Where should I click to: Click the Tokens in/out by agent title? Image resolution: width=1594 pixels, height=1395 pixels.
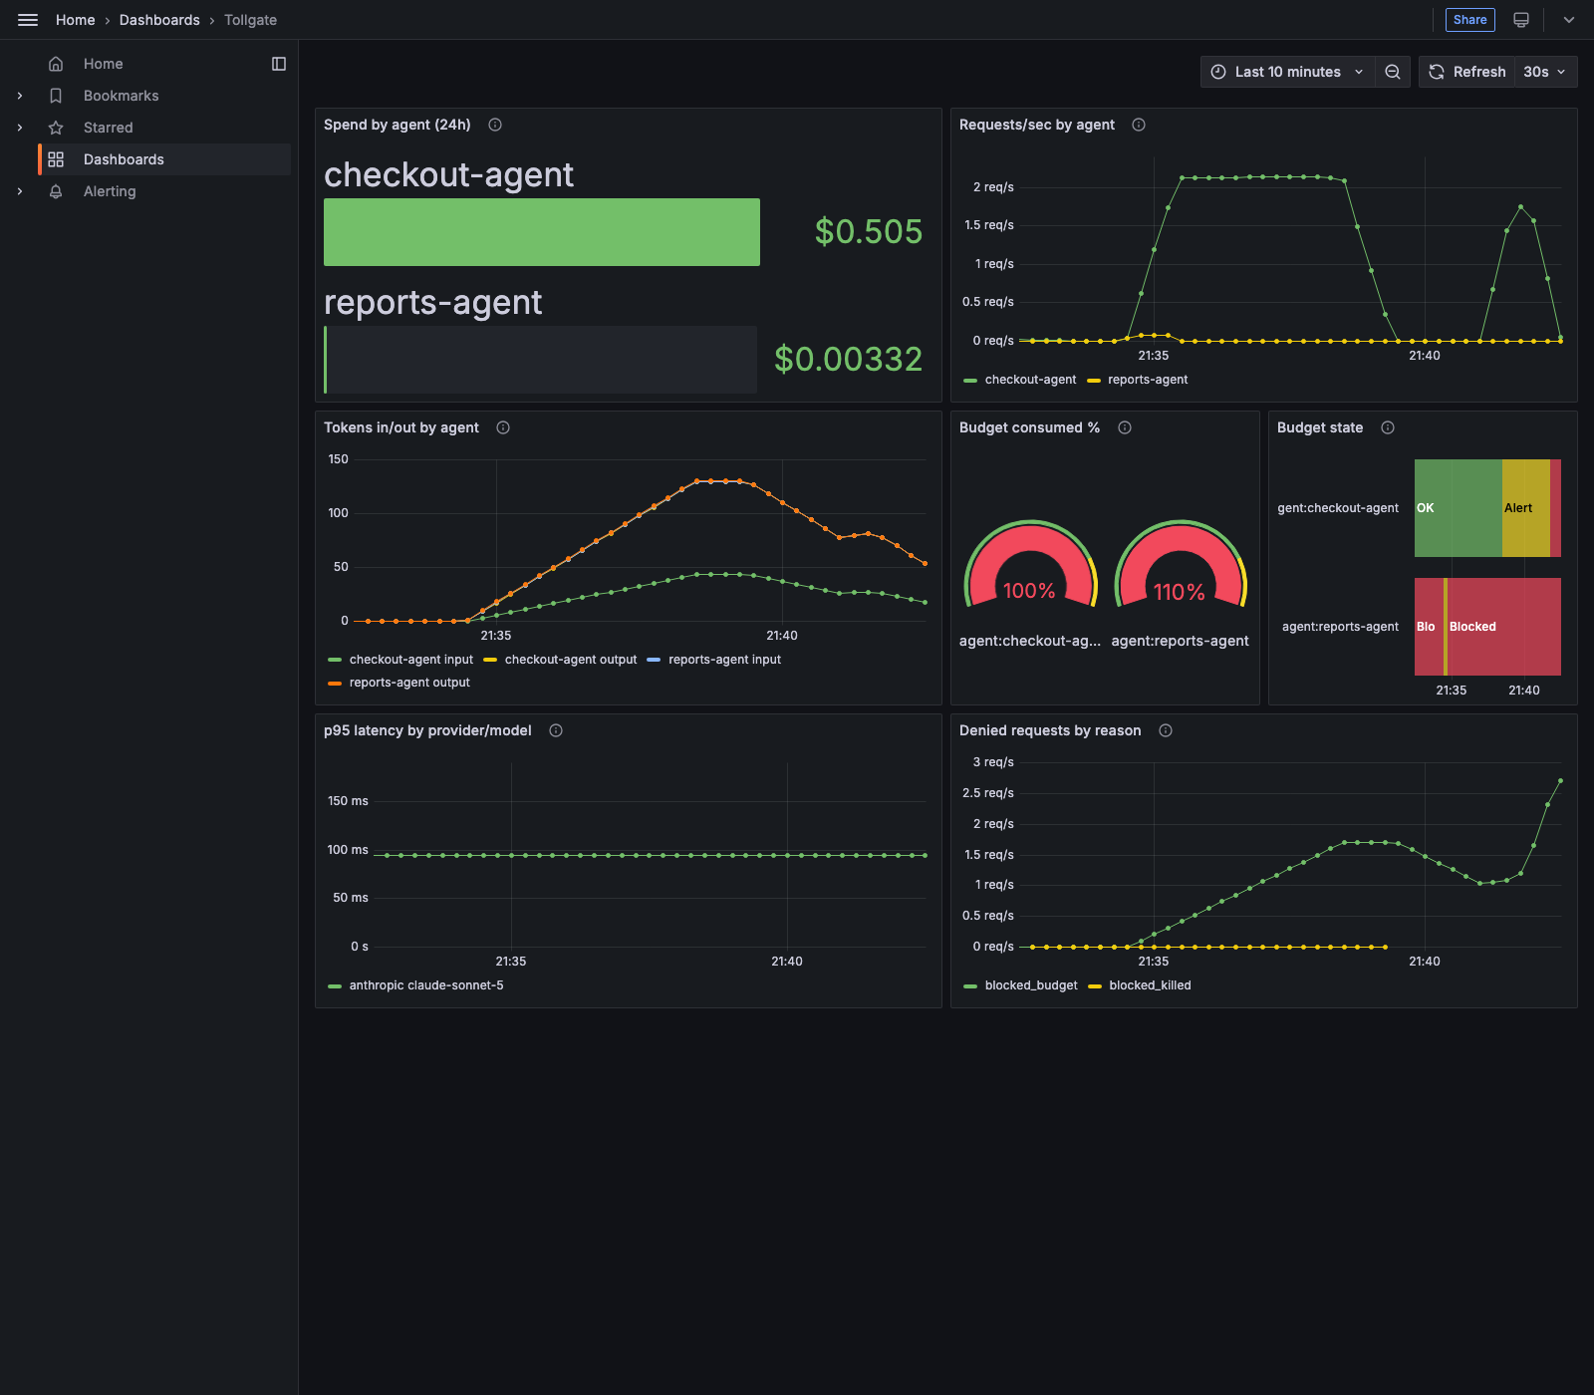click(401, 427)
